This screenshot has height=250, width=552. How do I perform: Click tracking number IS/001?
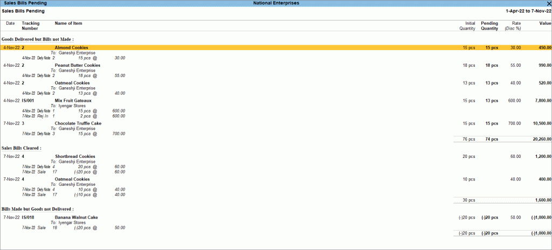[x=28, y=100]
